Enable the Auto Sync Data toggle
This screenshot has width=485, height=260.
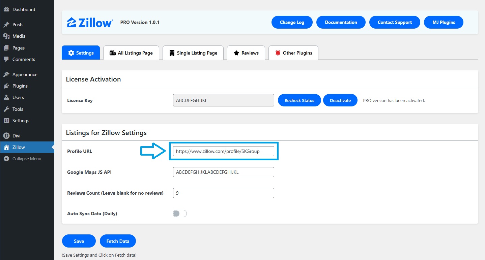[180, 214]
